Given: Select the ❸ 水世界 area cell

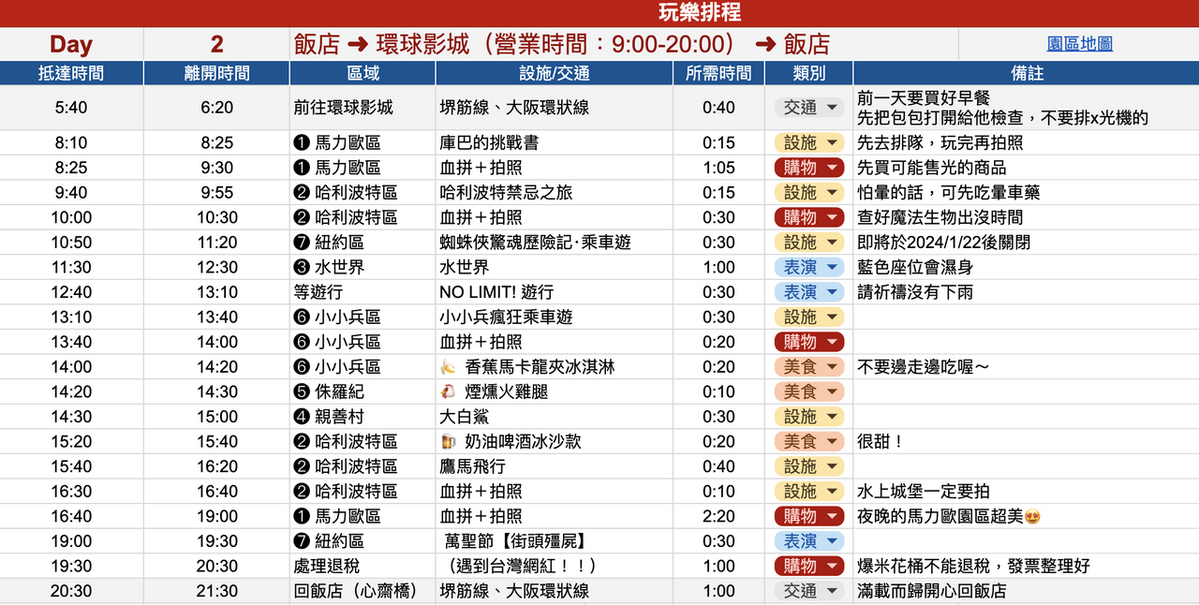Looking at the screenshot, I should [x=363, y=267].
